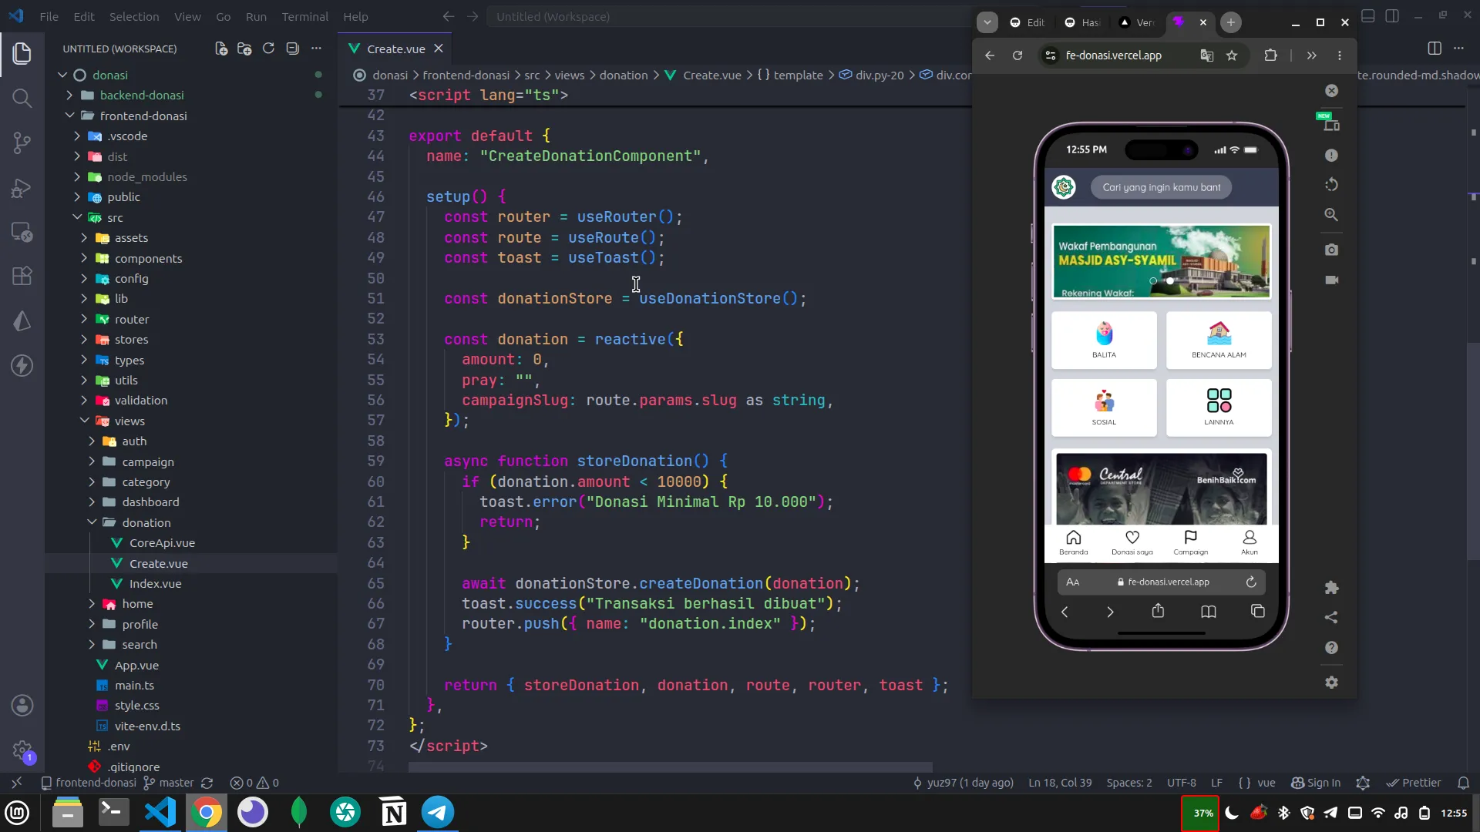Expand the backend-donasi folder
The width and height of the screenshot is (1480, 832).
click(142, 96)
